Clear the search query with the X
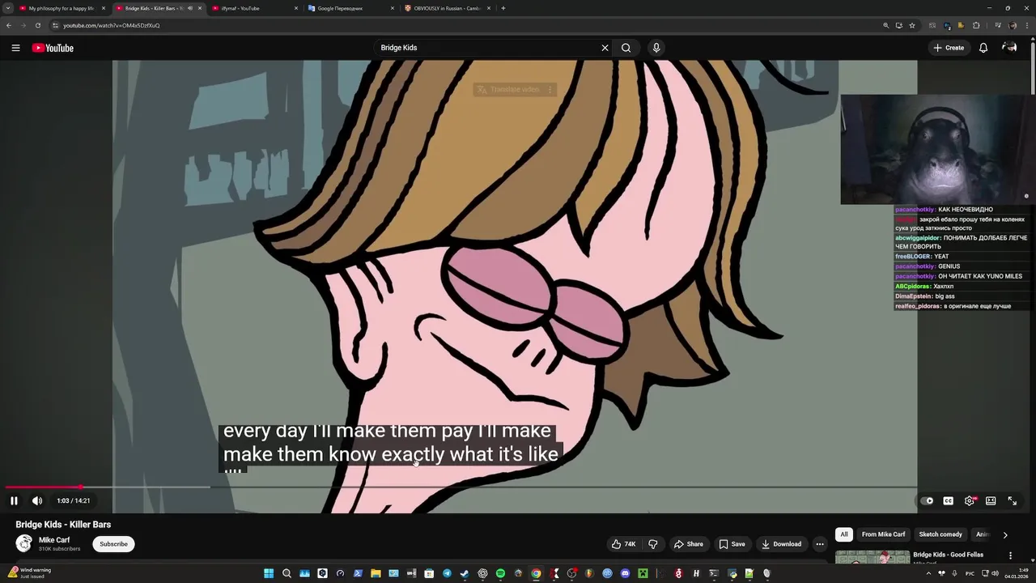The width and height of the screenshot is (1036, 583). (605, 48)
